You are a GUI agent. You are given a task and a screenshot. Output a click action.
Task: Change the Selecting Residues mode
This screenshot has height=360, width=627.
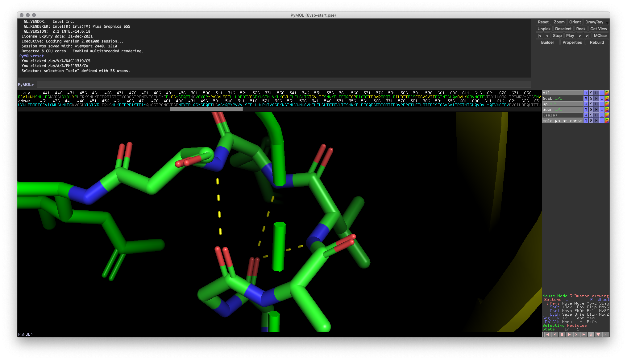[565, 326]
